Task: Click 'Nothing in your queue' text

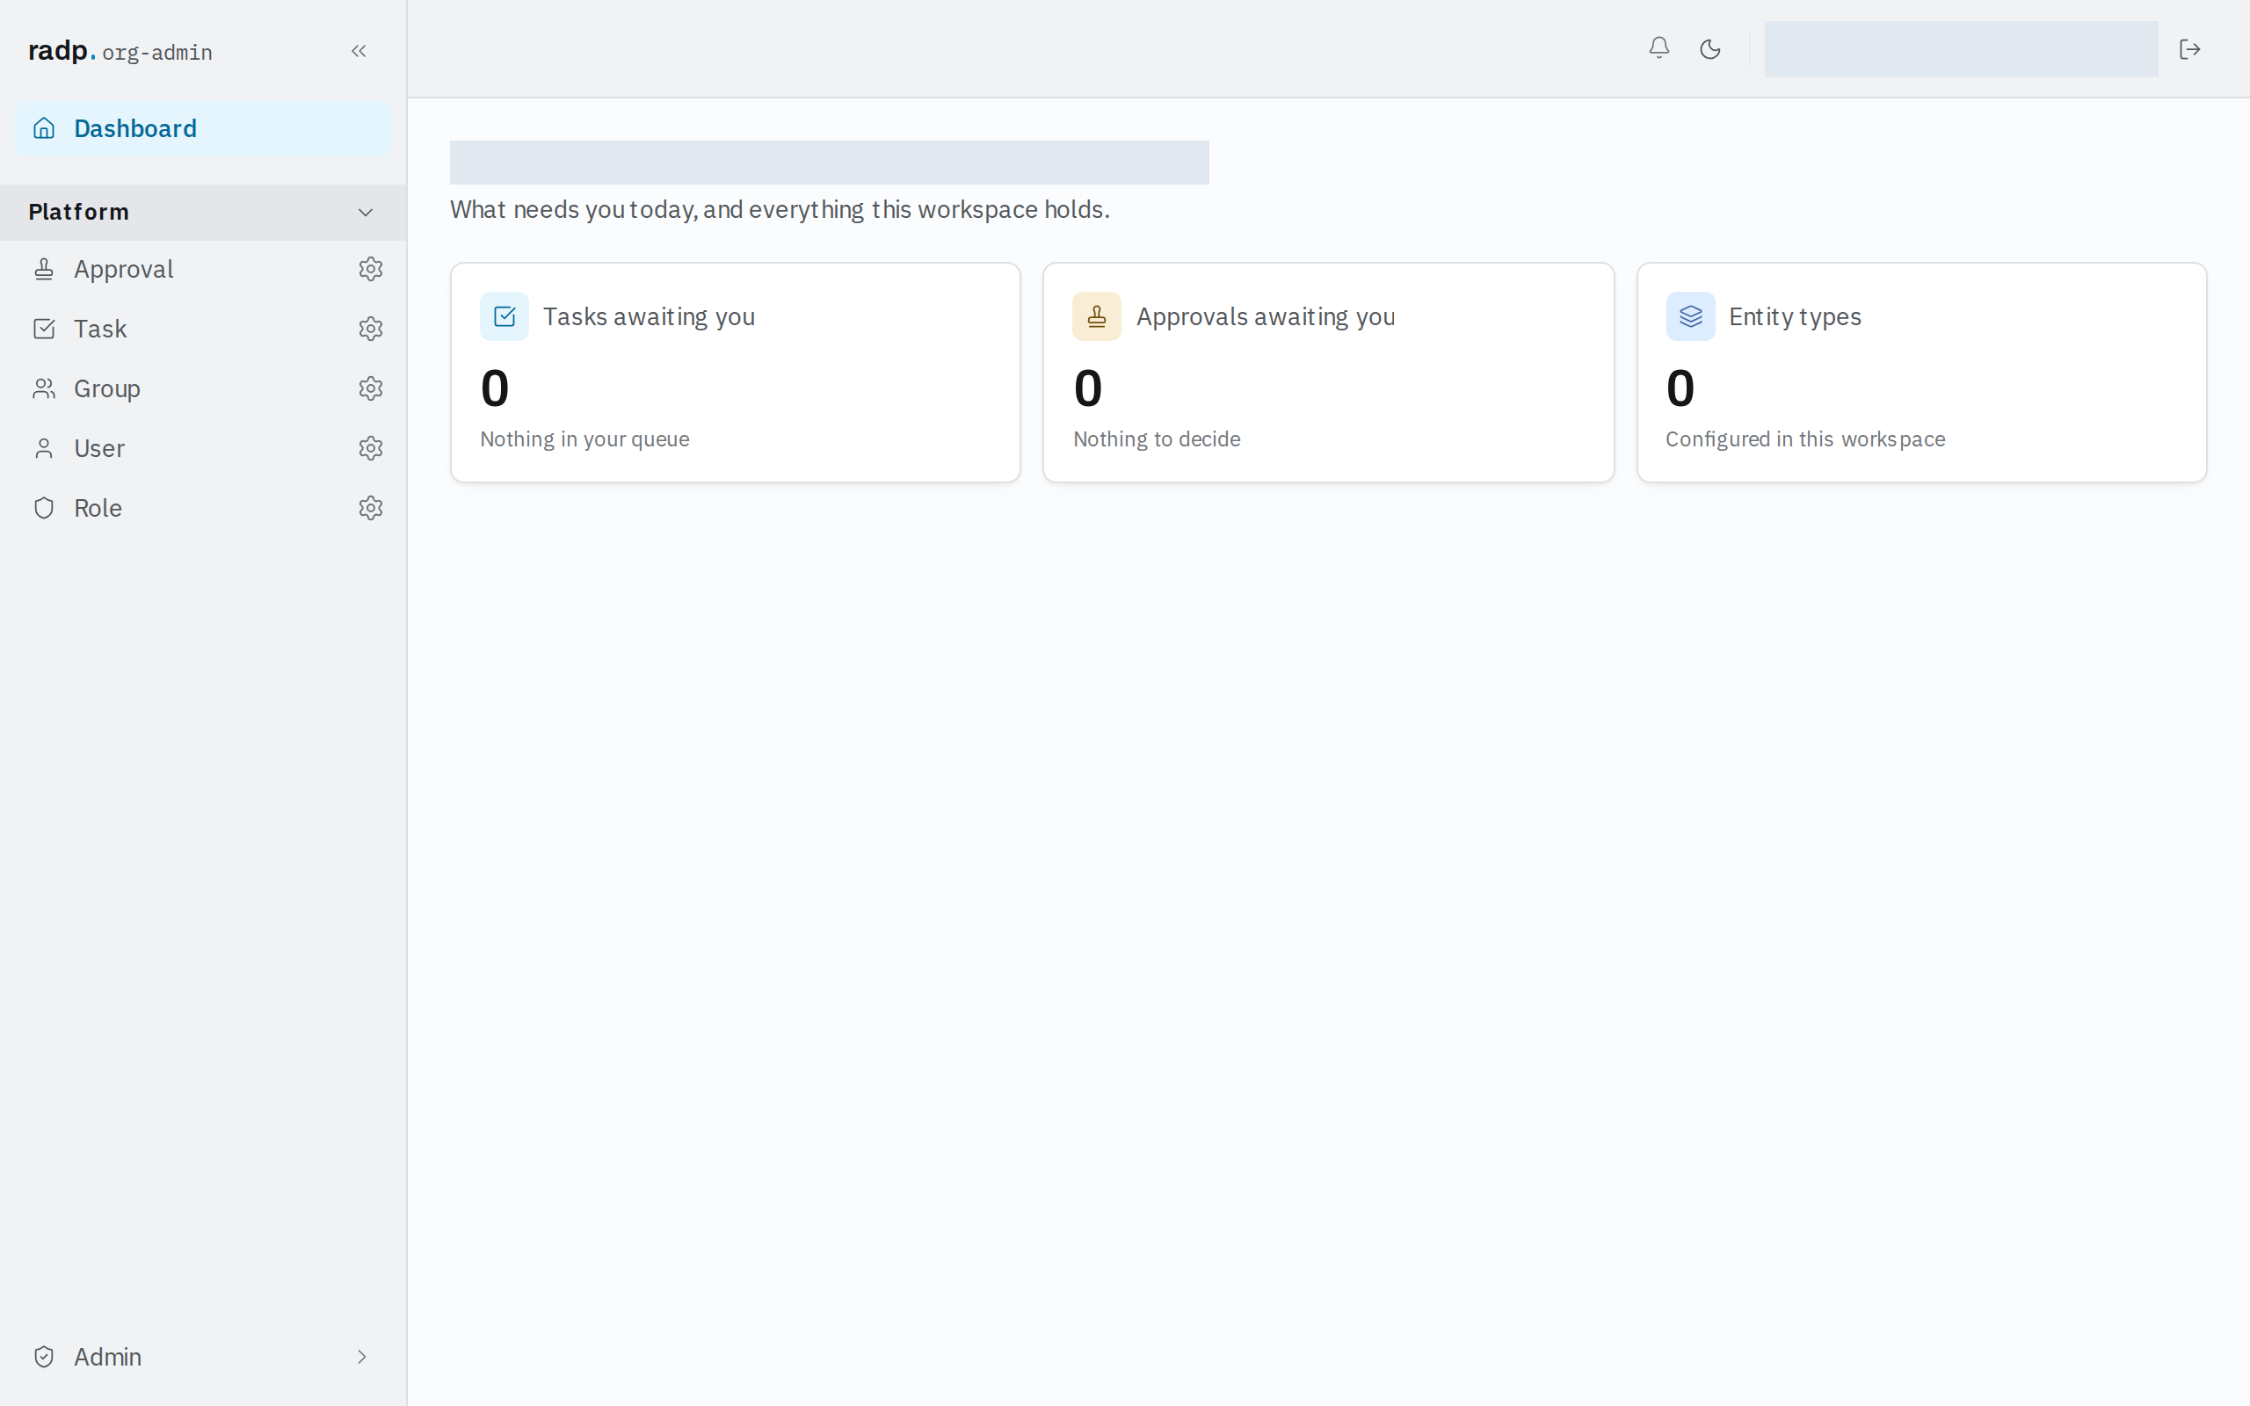Action: tap(584, 438)
